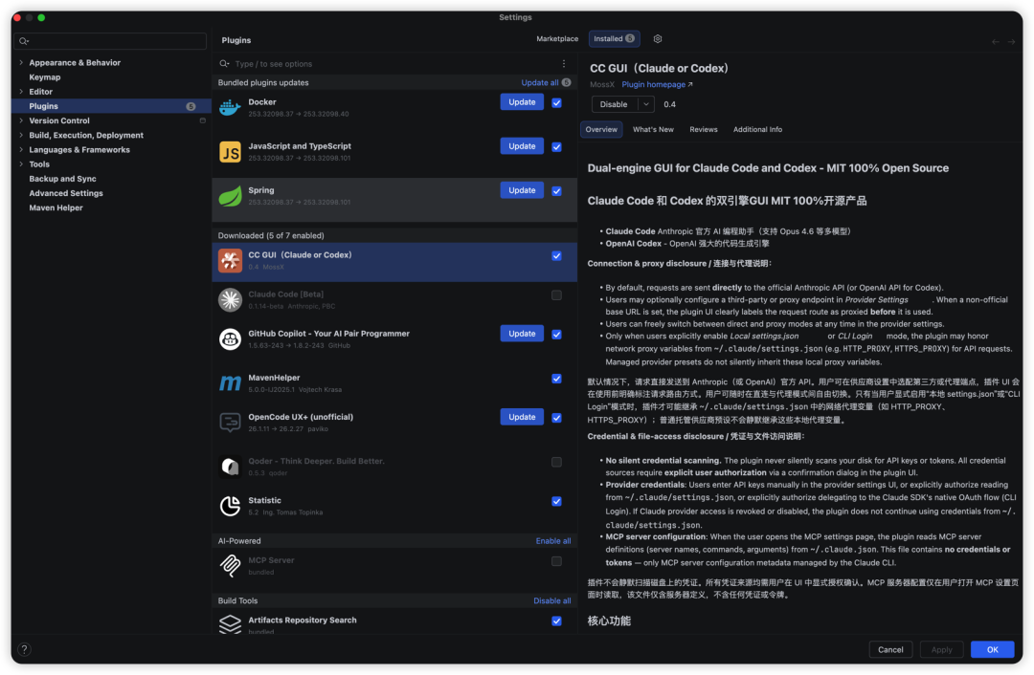Click the CC GUI plugin icon

230,261
